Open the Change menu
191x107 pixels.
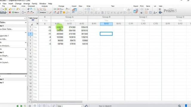point(18,4)
